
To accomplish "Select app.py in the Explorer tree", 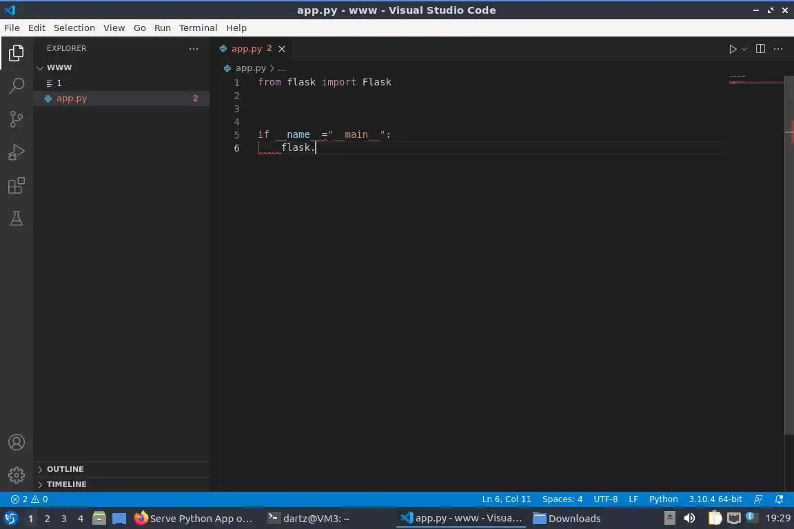I will 121,98.
